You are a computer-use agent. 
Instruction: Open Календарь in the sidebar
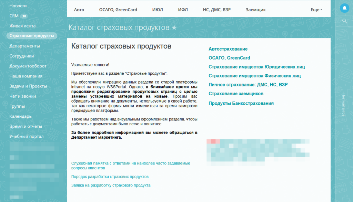20,116
